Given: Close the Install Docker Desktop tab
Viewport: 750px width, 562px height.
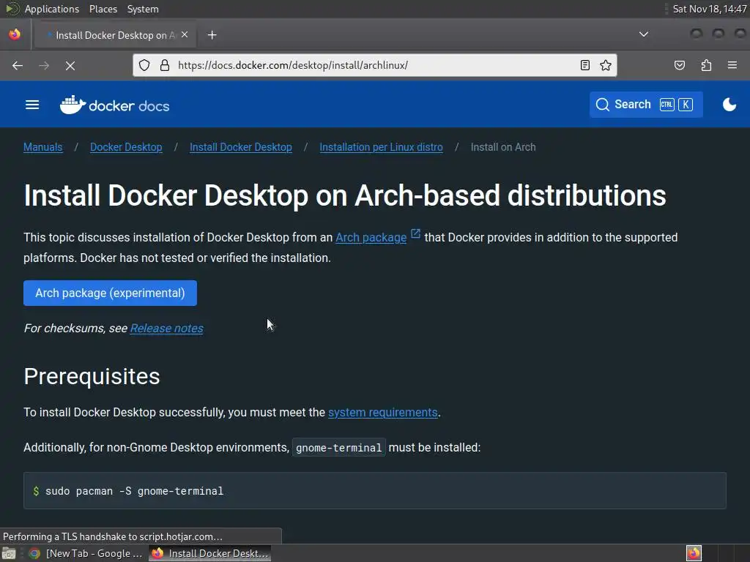Looking at the screenshot, I should point(185,35).
